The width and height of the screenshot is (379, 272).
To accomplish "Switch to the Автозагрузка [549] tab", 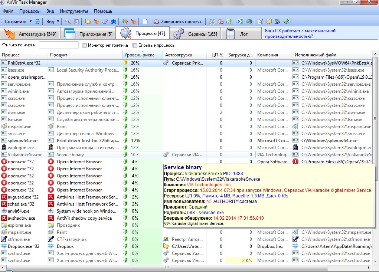I will tap(30, 34).
